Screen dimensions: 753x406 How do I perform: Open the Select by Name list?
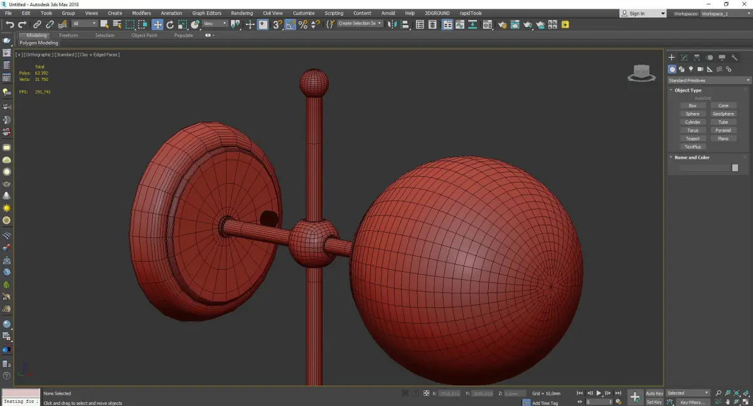(117, 24)
